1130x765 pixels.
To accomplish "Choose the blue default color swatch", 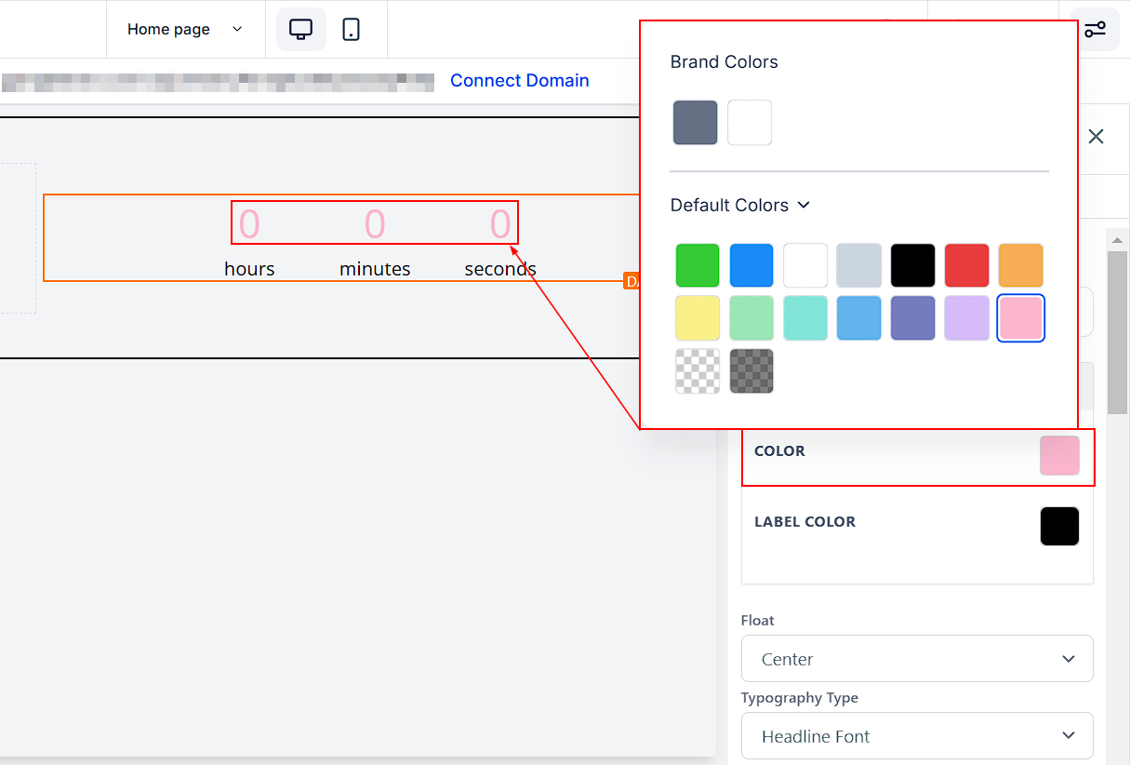I will click(751, 266).
